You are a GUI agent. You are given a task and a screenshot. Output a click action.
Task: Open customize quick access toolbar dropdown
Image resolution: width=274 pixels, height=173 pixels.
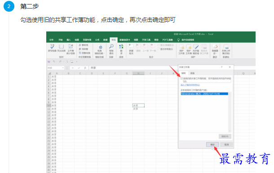pos(77,62)
